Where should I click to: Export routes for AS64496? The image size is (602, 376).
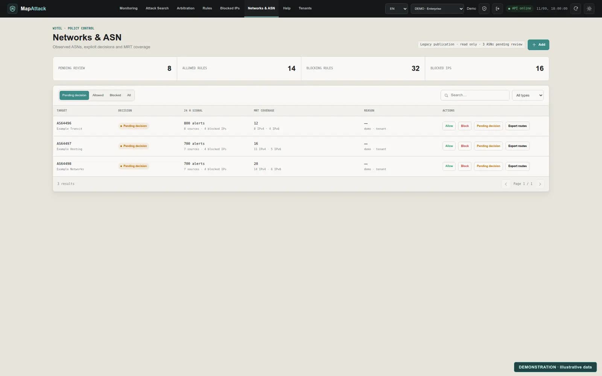pos(517,126)
